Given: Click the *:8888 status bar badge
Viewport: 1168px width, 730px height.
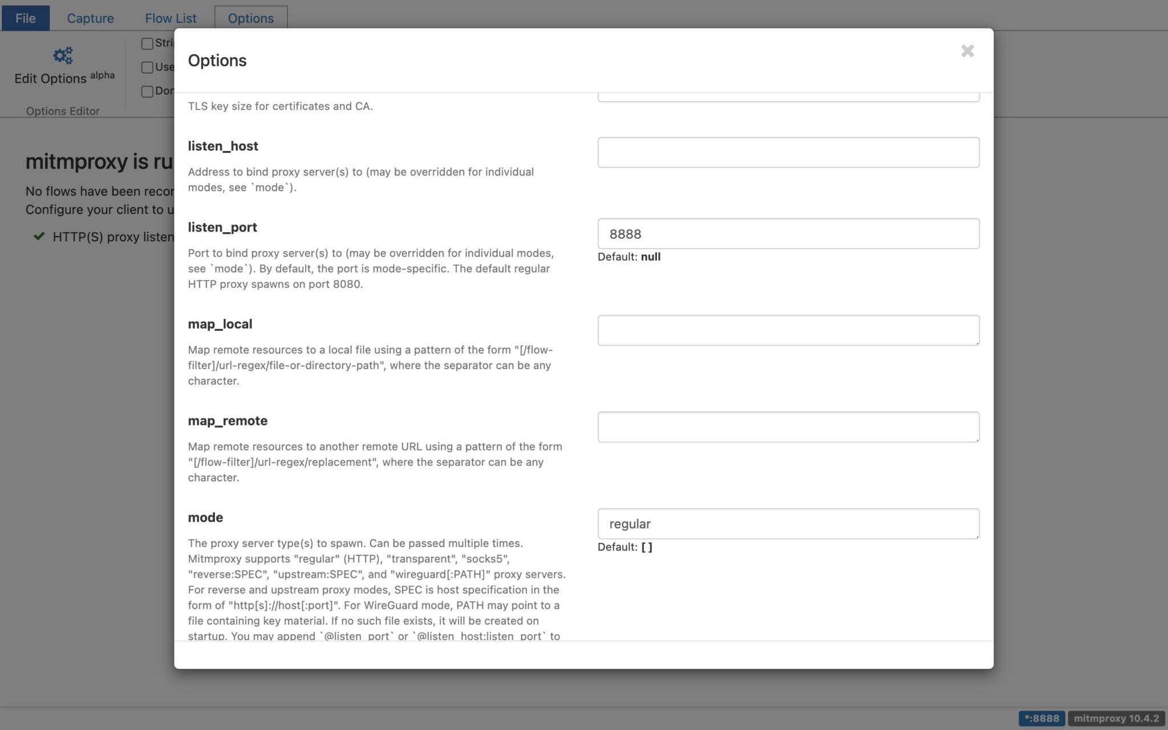Looking at the screenshot, I should coord(1041,718).
